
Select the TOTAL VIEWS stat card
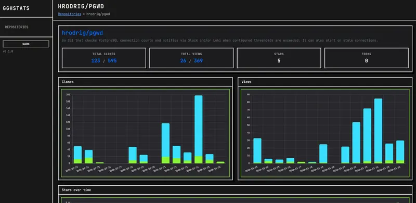pyautogui.click(x=191, y=58)
